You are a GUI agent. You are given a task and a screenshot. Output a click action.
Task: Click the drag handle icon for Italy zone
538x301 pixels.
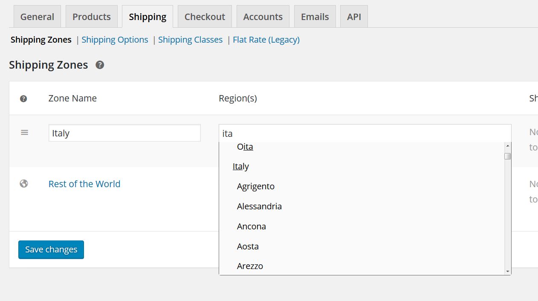[25, 133]
